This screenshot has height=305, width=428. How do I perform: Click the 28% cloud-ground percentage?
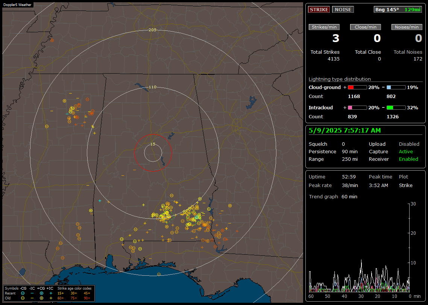(x=374, y=88)
